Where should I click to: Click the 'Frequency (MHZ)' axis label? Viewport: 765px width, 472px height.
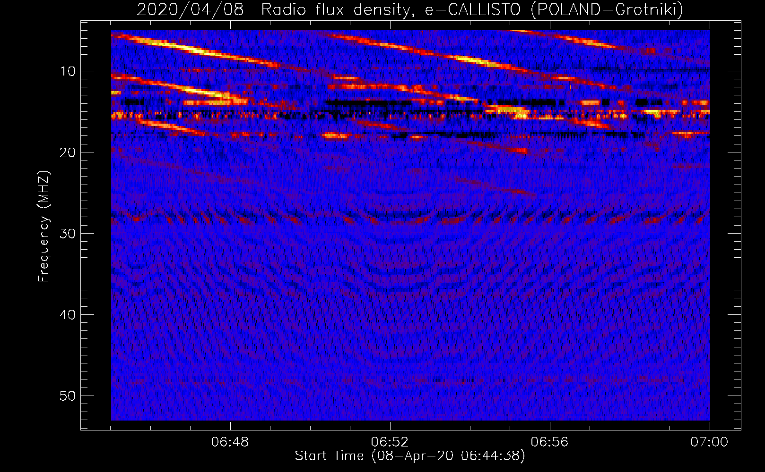click(x=43, y=227)
